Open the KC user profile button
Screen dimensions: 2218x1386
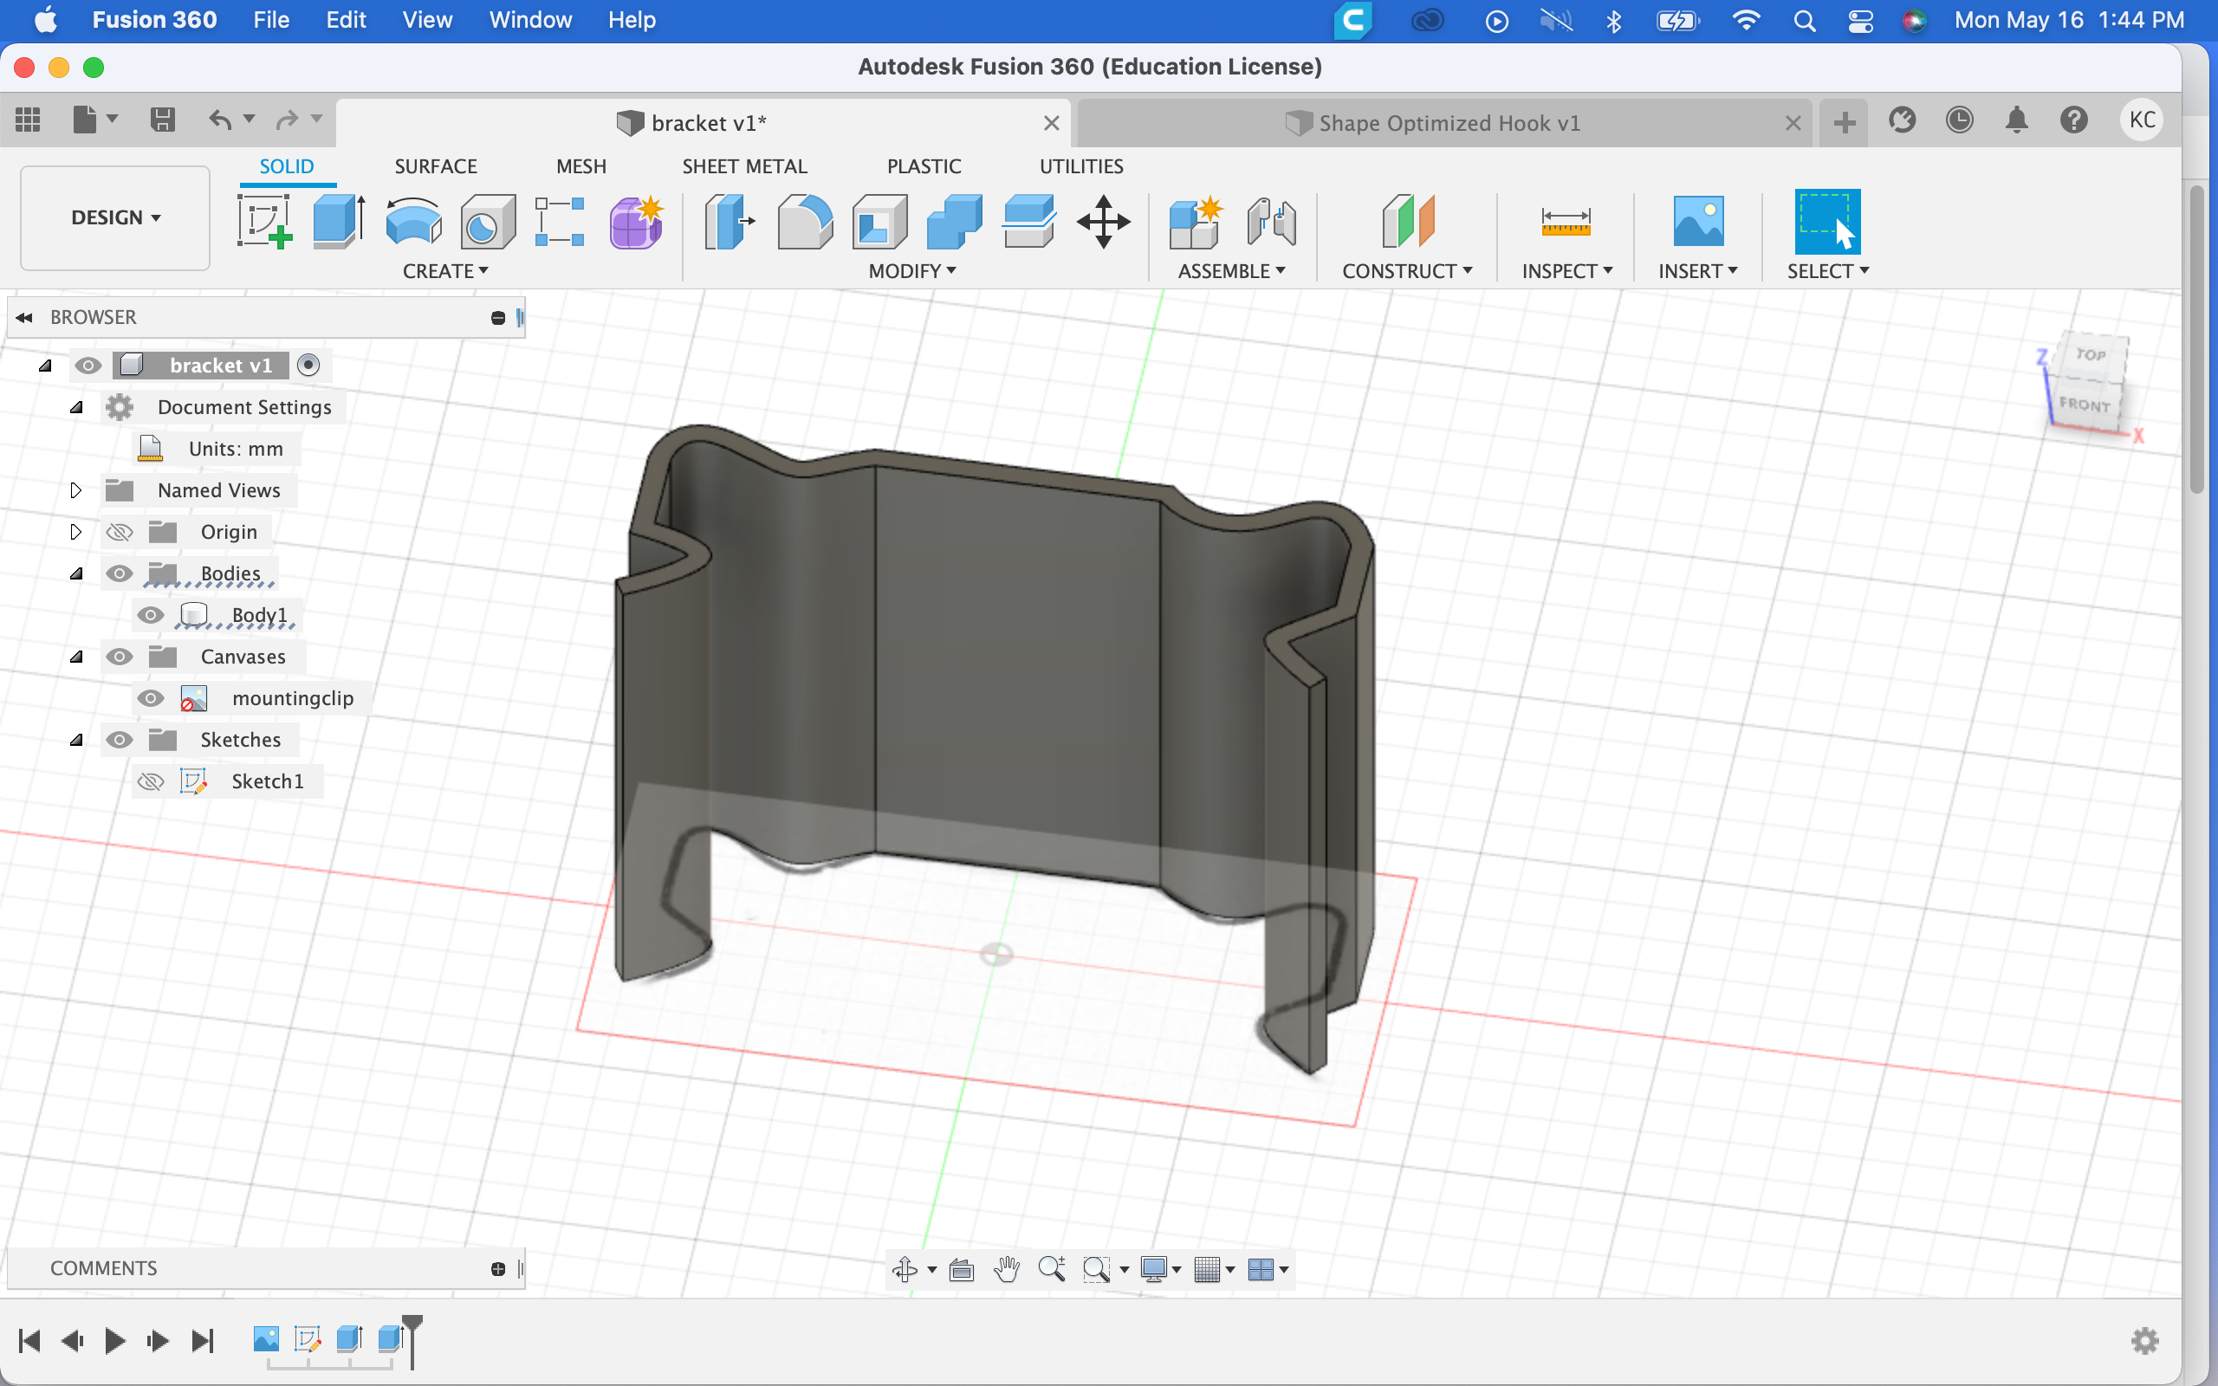click(x=2142, y=120)
